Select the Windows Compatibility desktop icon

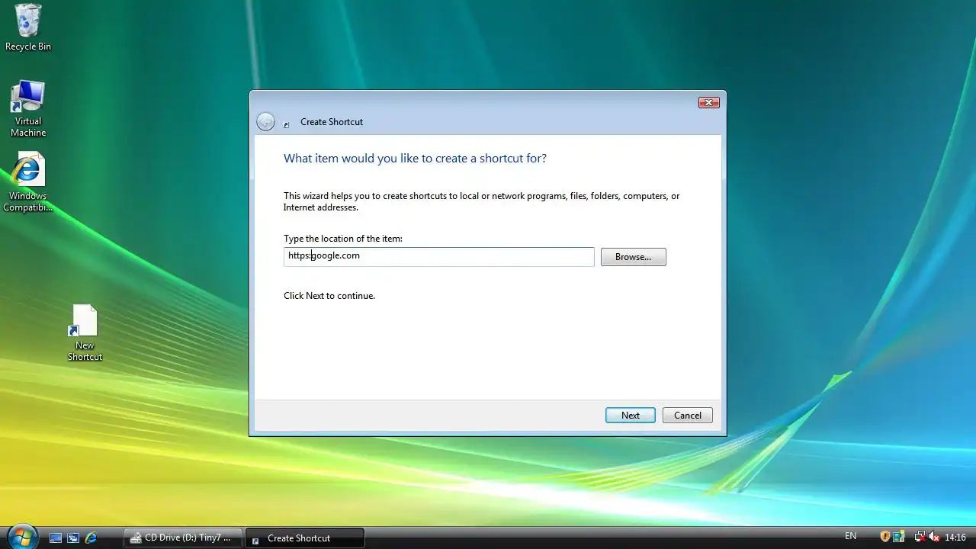[x=28, y=182]
